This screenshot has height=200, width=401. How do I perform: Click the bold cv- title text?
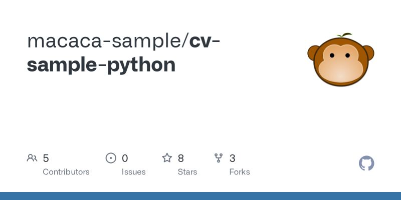coord(205,41)
